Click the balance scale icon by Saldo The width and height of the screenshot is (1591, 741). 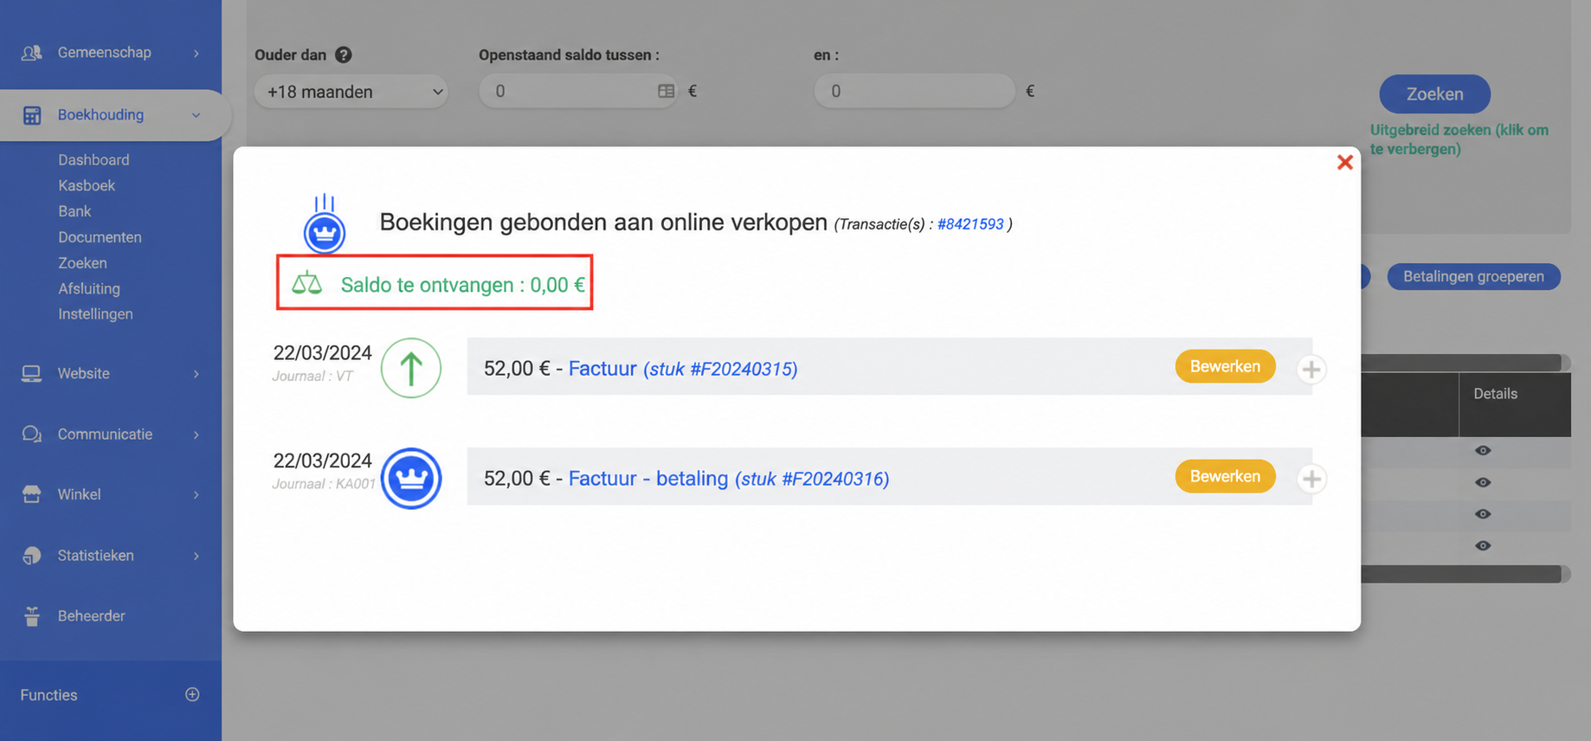pos(306,283)
